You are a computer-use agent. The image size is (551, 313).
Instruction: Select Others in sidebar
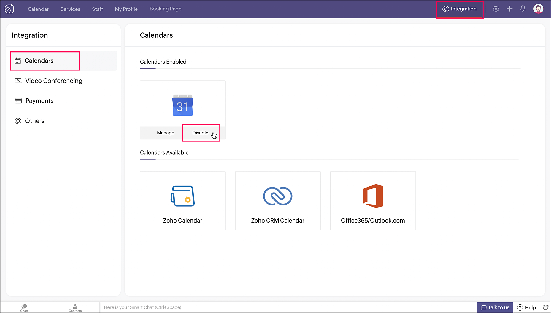[x=29, y=121]
